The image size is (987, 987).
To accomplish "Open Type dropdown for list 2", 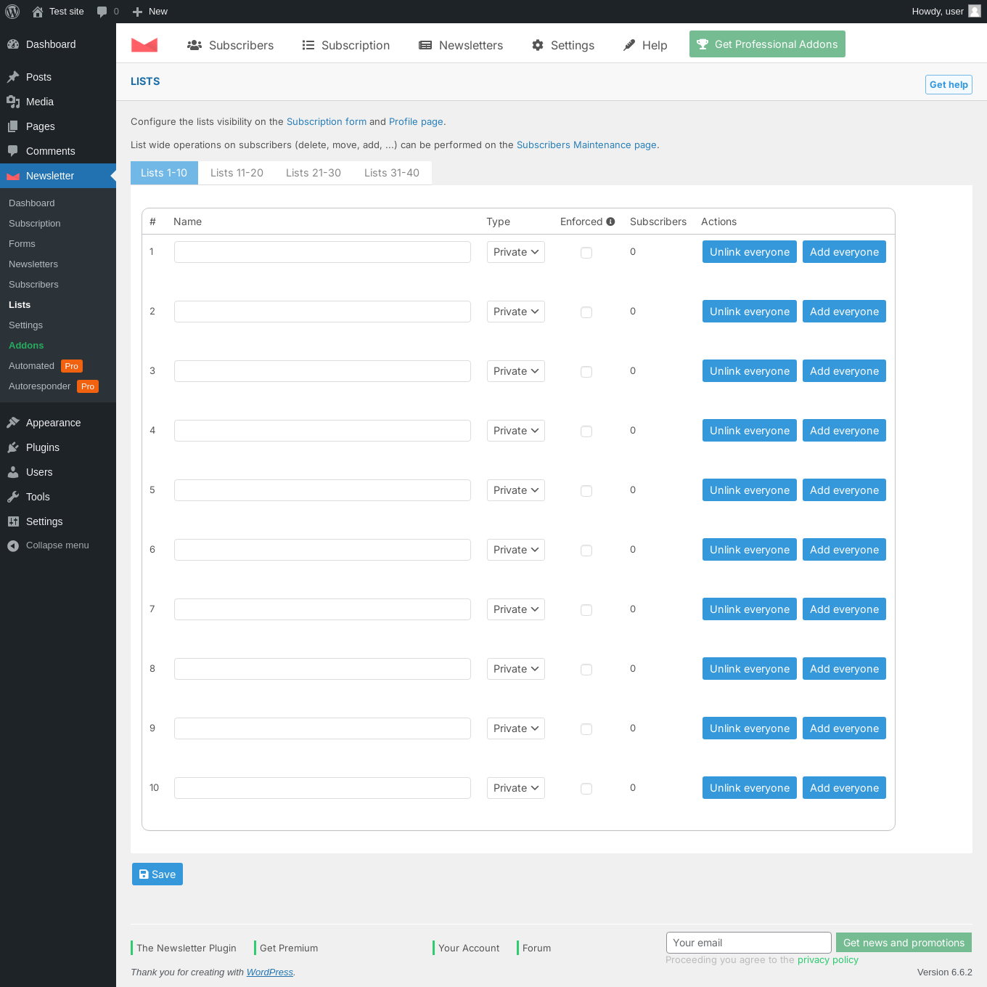I will 516,312.
